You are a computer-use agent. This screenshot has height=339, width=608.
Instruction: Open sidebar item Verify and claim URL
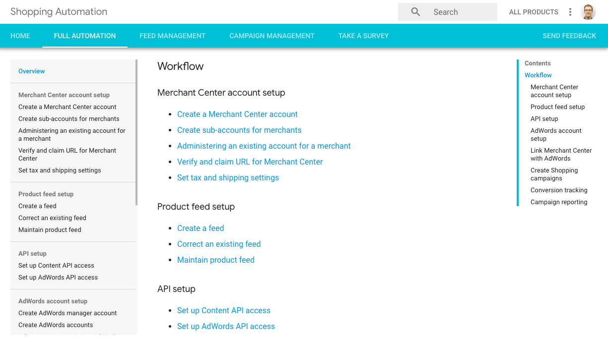[x=68, y=155]
